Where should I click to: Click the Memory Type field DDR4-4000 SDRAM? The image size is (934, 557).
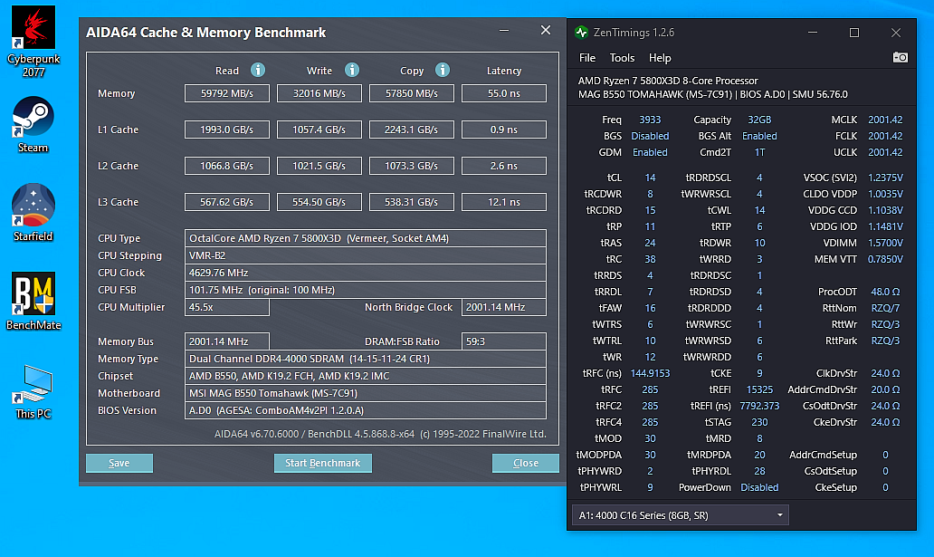click(365, 359)
